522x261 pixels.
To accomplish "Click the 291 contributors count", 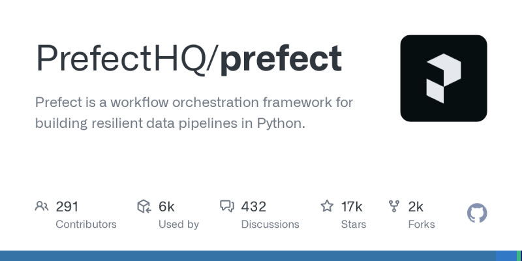I will [x=67, y=207].
